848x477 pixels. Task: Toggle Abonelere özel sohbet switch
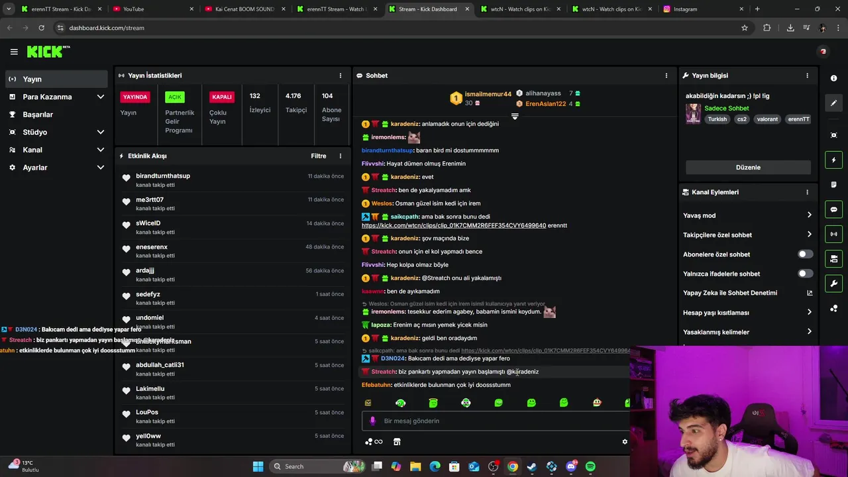[805, 254]
